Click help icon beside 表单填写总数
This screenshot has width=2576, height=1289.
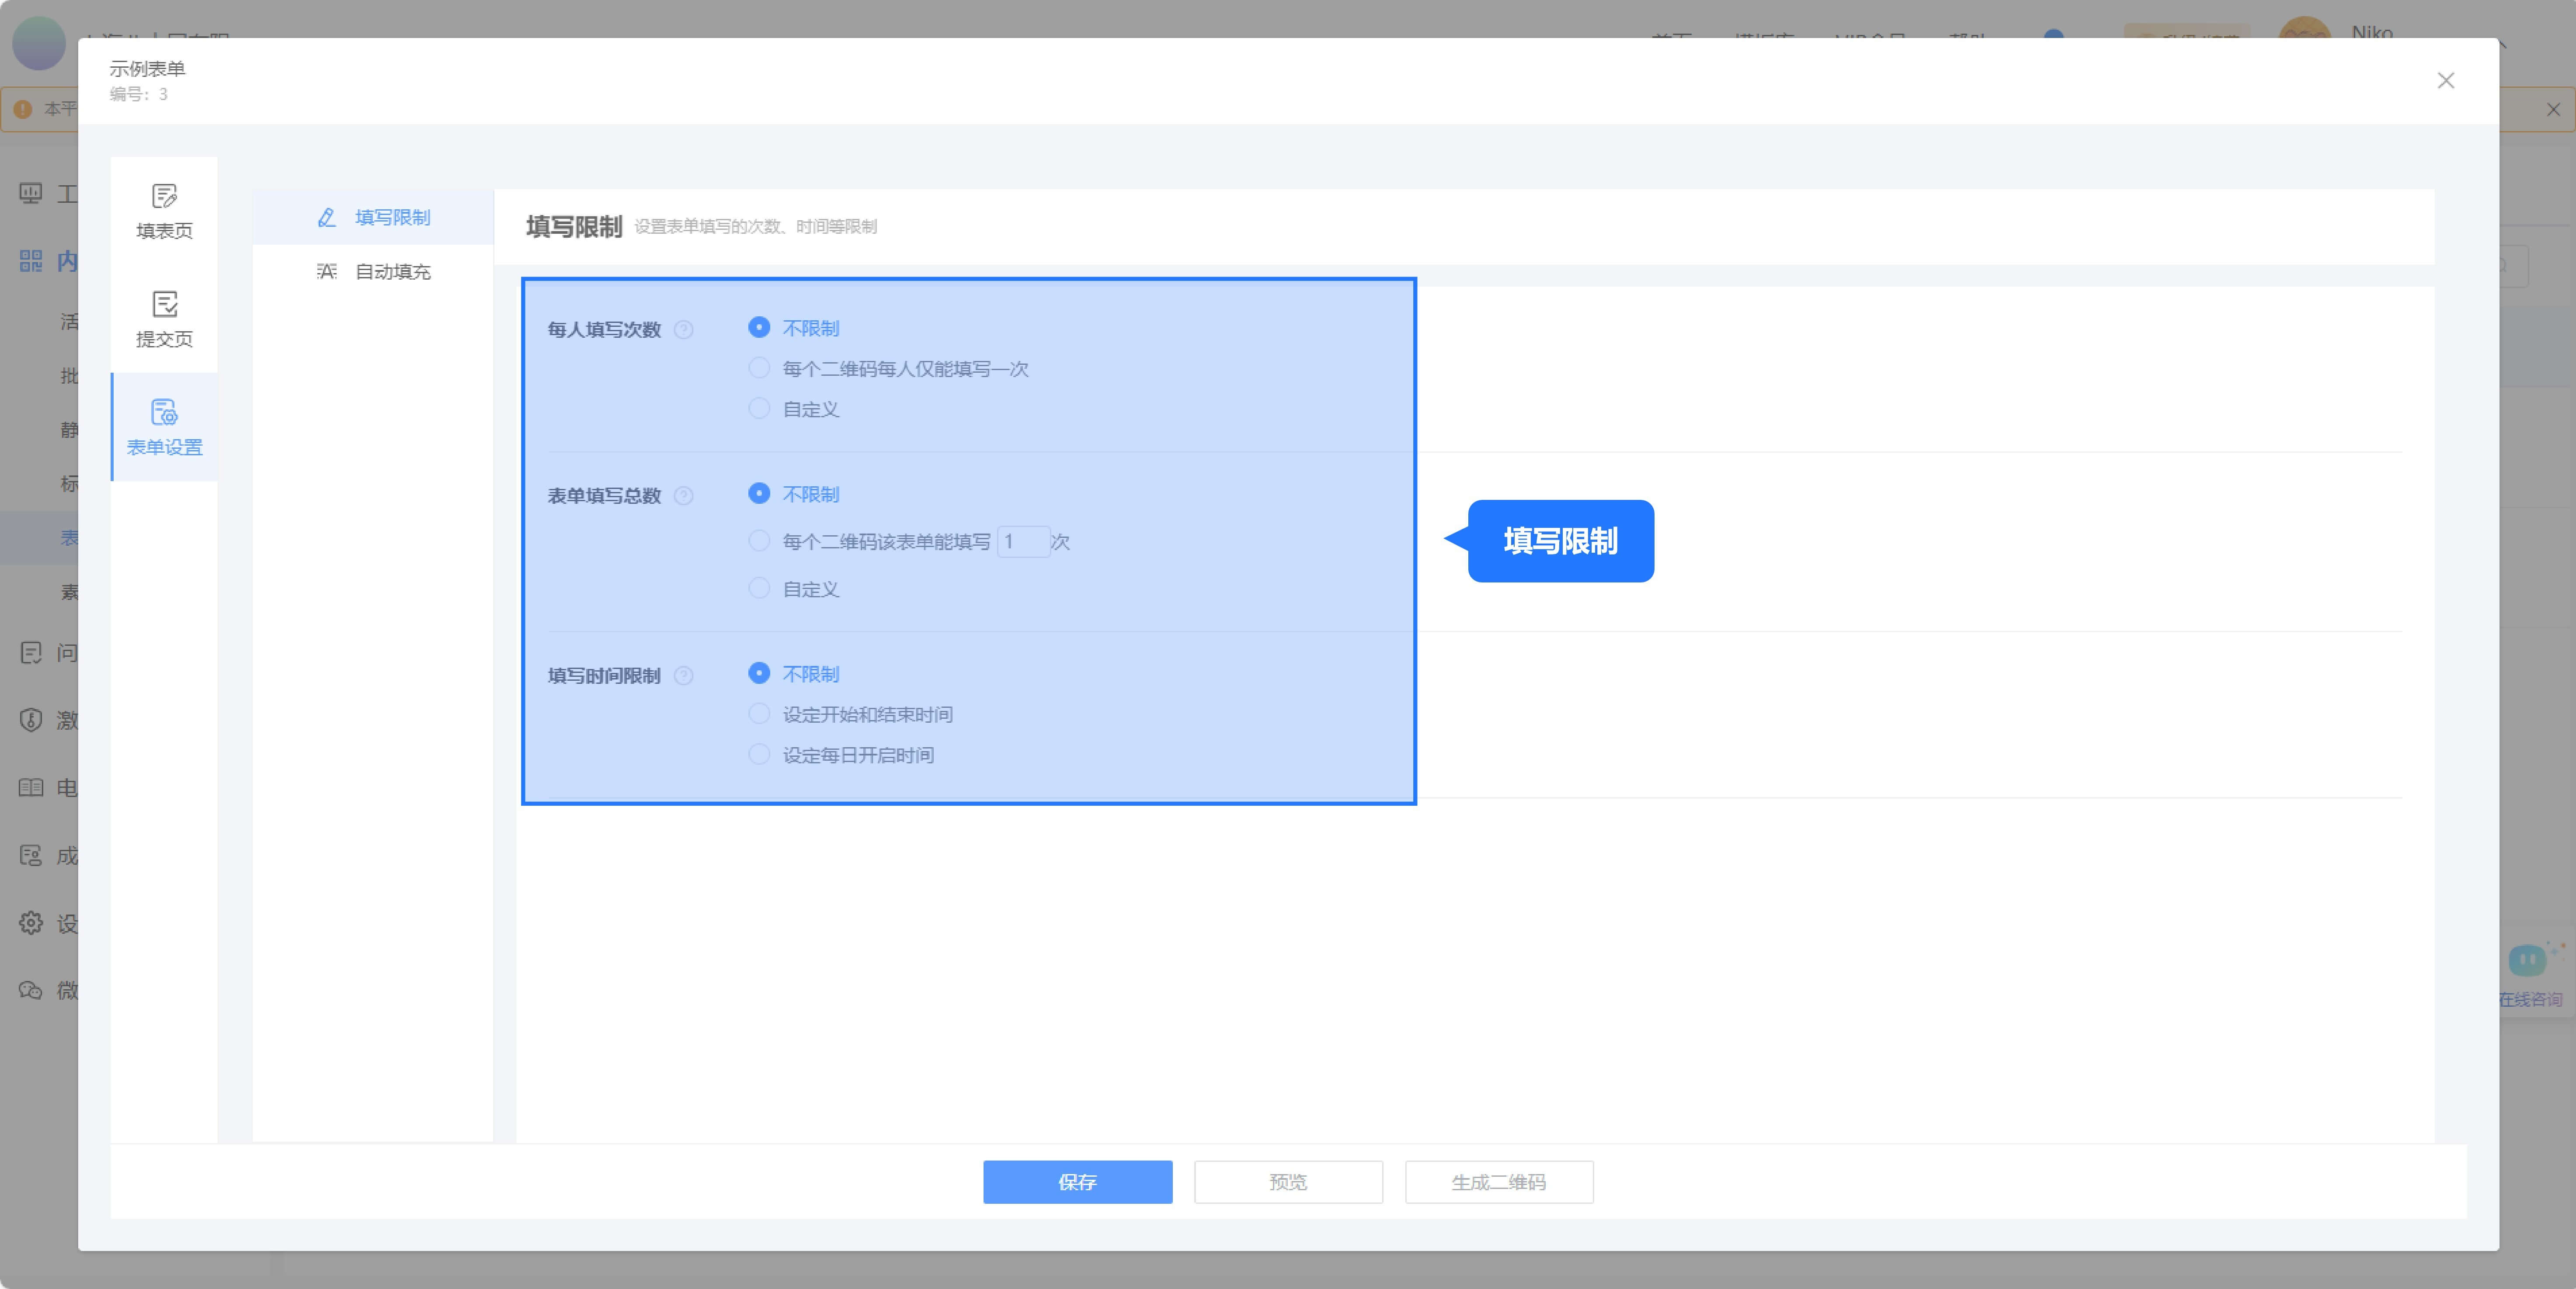(684, 496)
